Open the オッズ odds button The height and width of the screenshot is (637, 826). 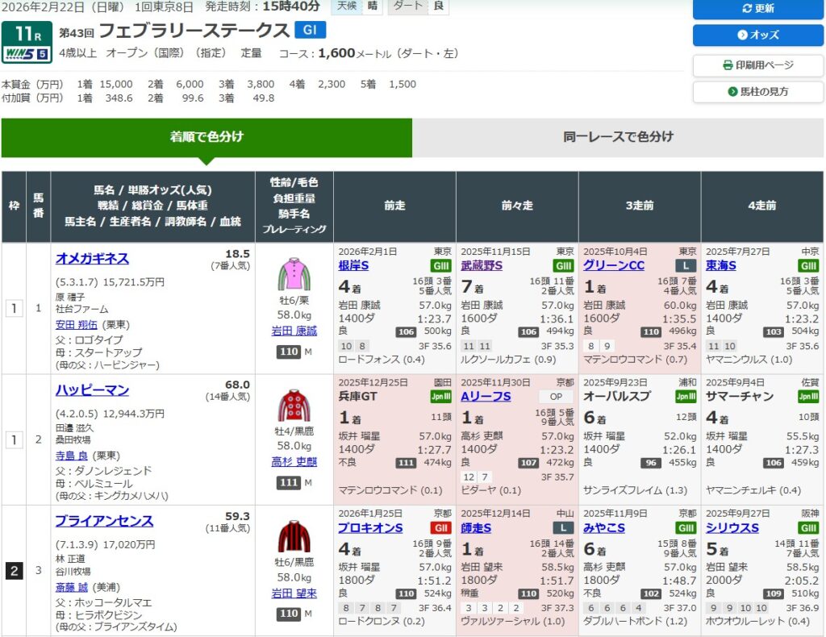click(x=757, y=35)
